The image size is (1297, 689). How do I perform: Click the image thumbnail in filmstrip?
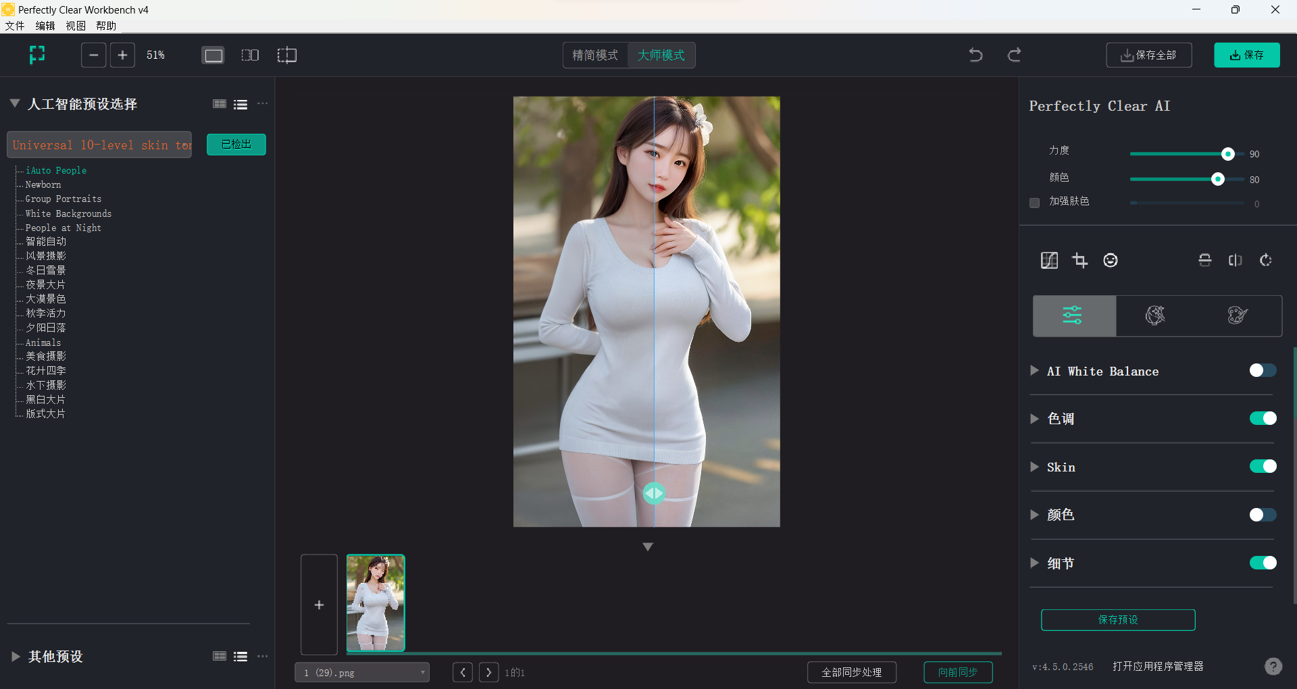[x=376, y=603]
